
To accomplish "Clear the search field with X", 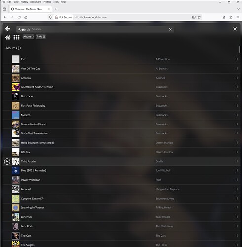I will (170, 29).
